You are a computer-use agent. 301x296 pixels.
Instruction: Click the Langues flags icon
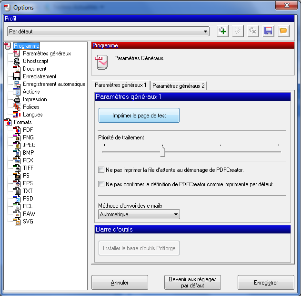pyautogui.click(x=17, y=115)
